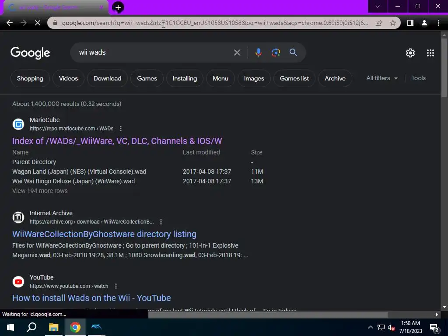Filter results by Shopping
The width and height of the screenshot is (448, 336).
(x=30, y=79)
